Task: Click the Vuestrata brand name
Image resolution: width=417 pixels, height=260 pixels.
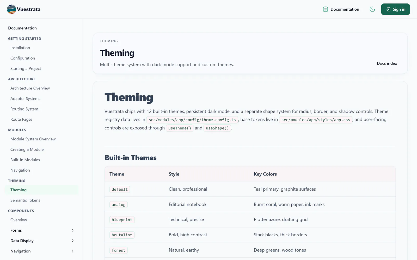Action: [x=29, y=9]
